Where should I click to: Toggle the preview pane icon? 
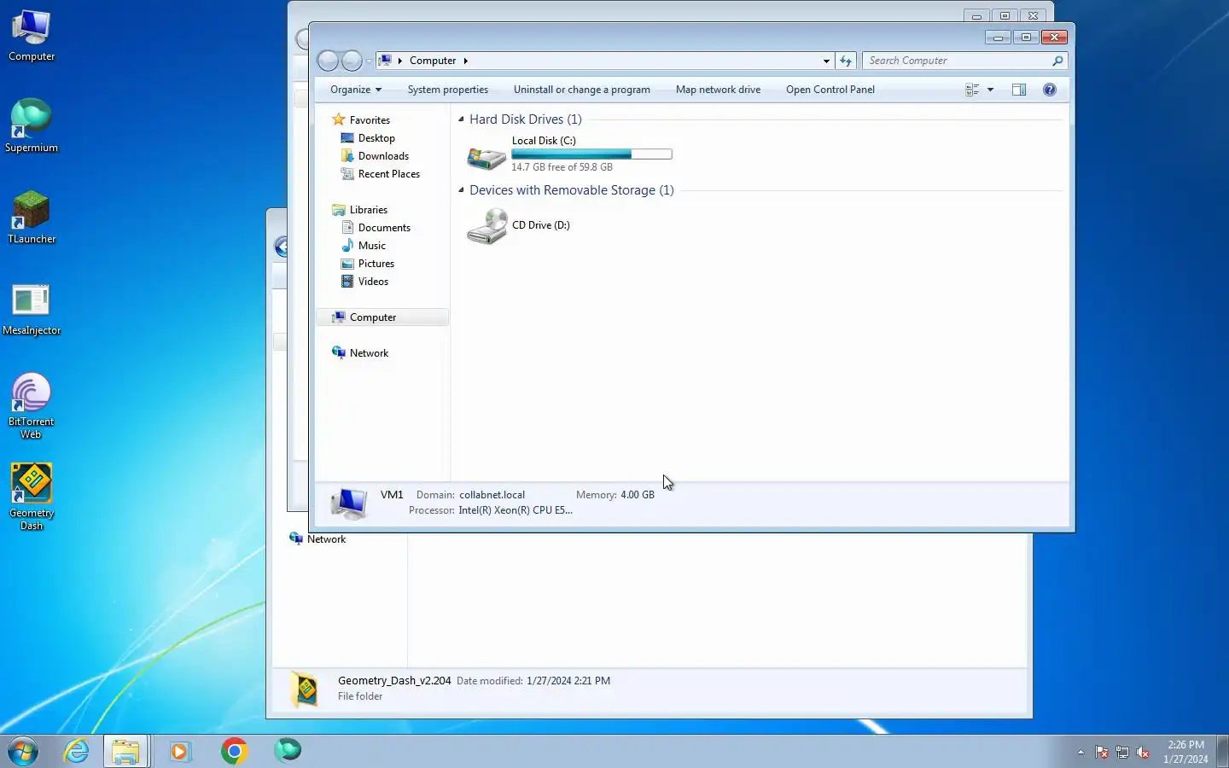point(1019,90)
